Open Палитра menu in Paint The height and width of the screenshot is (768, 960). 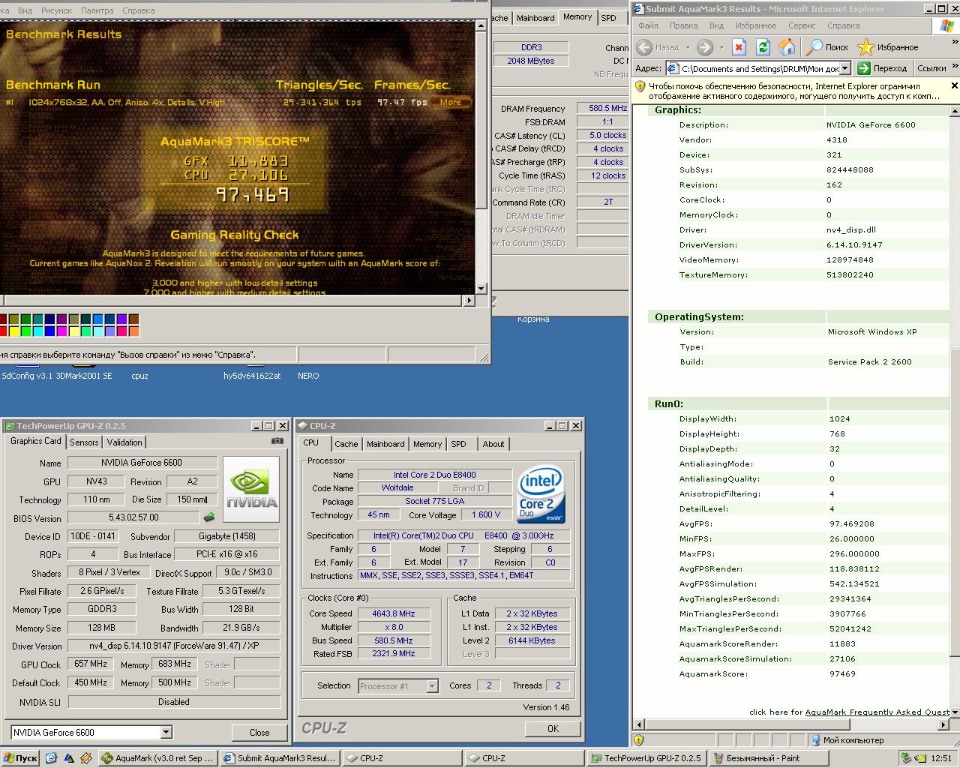tap(96, 10)
